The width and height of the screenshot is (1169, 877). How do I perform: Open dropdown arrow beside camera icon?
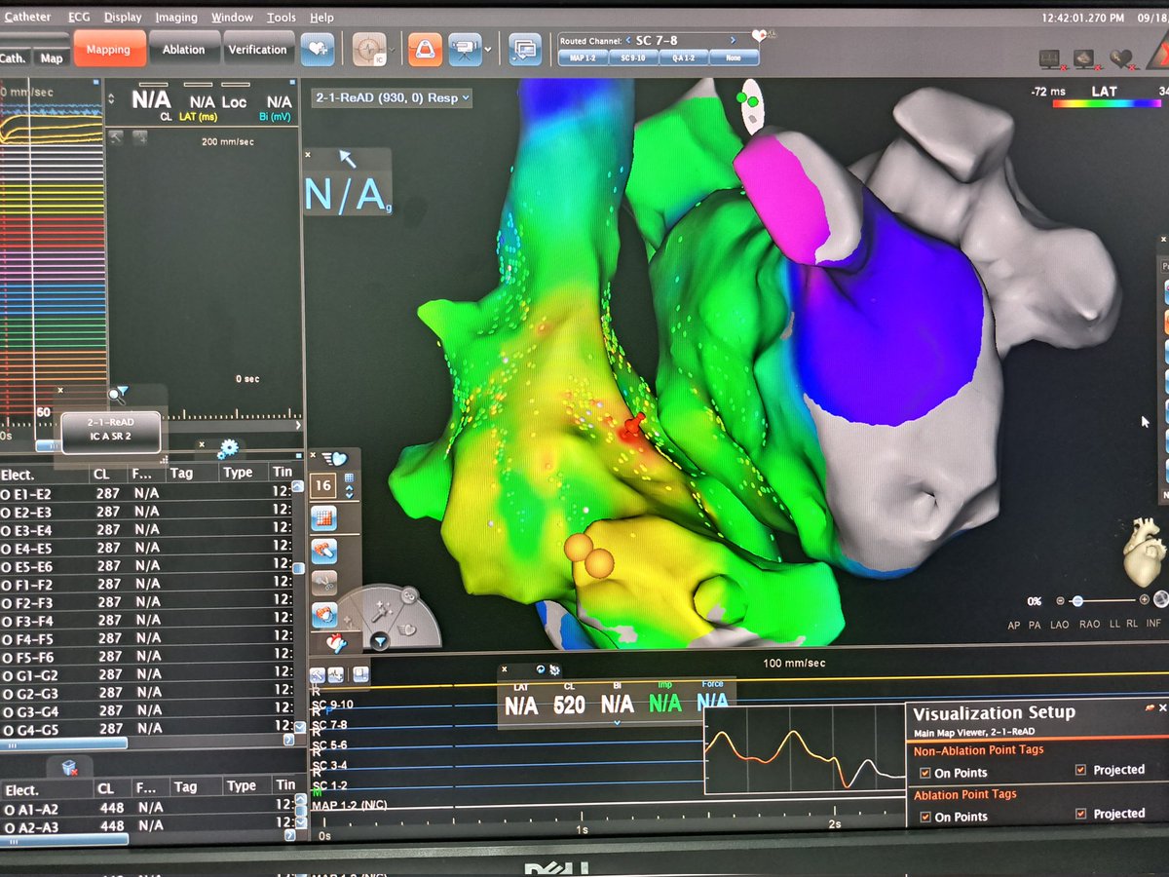[487, 49]
